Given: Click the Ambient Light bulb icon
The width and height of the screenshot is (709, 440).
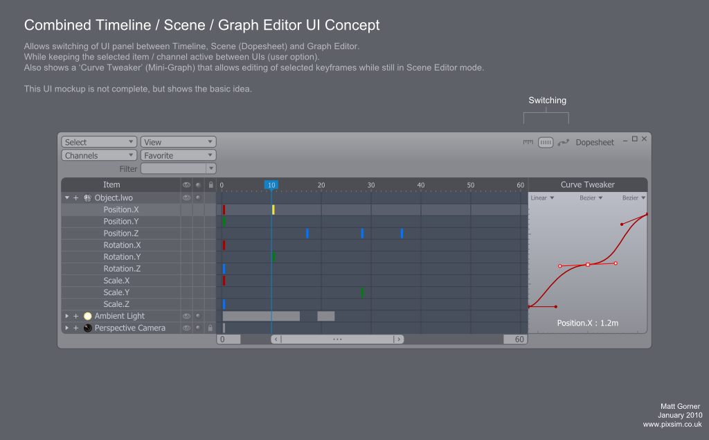Looking at the screenshot, I should tap(88, 316).
